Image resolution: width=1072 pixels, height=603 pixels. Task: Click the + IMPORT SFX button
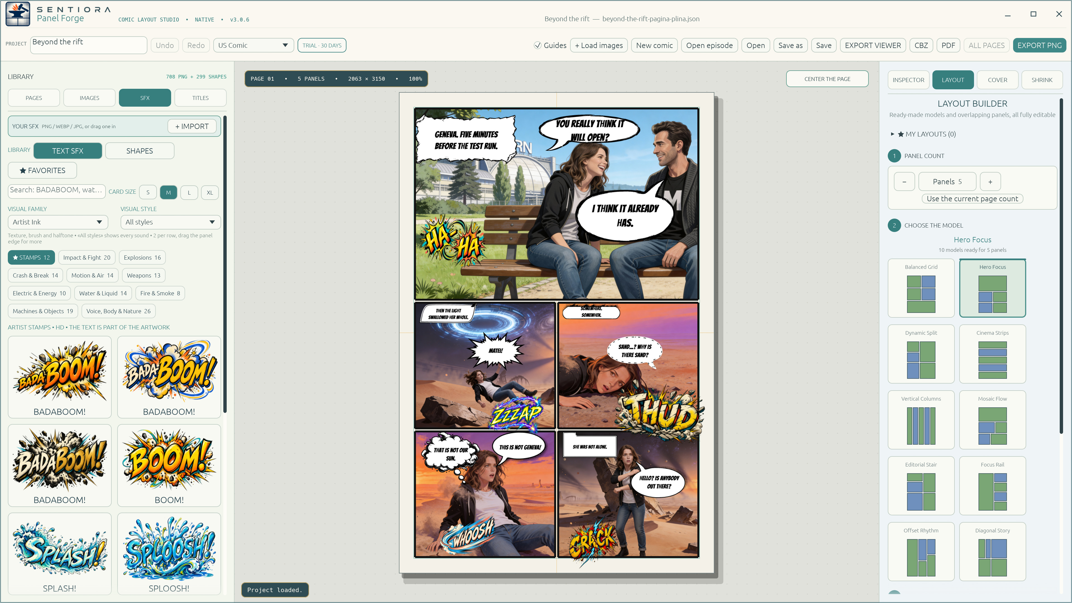tap(192, 126)
